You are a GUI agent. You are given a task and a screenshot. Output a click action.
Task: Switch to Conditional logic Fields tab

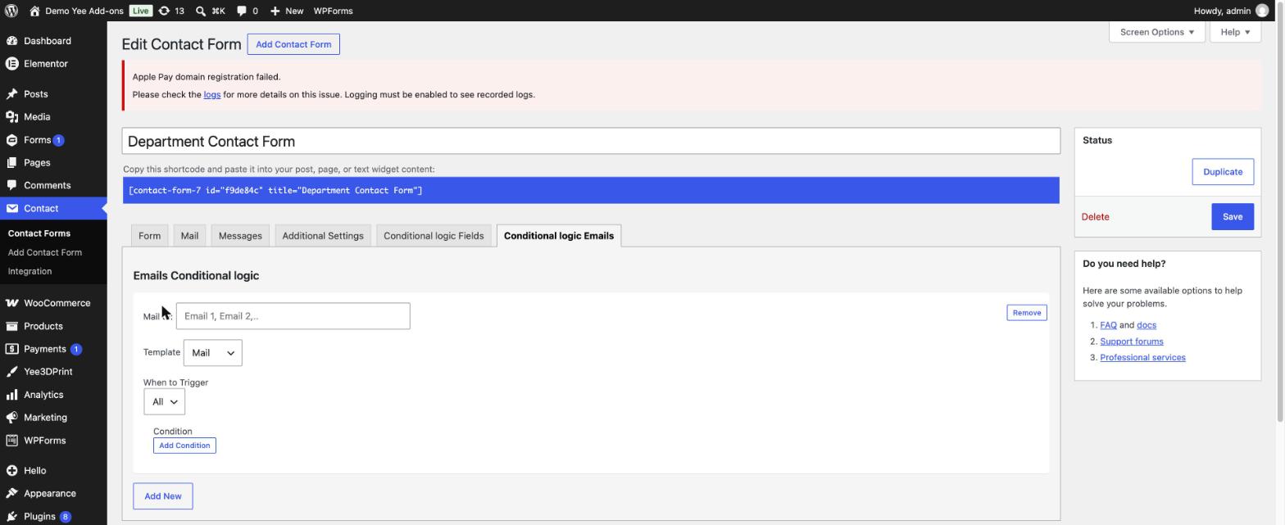coord(434,236)
